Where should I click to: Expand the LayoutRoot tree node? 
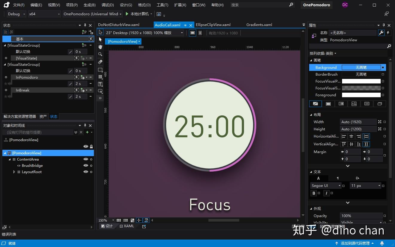[14, 172]
